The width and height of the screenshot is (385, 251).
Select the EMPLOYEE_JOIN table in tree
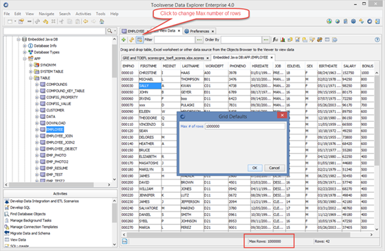60,136
